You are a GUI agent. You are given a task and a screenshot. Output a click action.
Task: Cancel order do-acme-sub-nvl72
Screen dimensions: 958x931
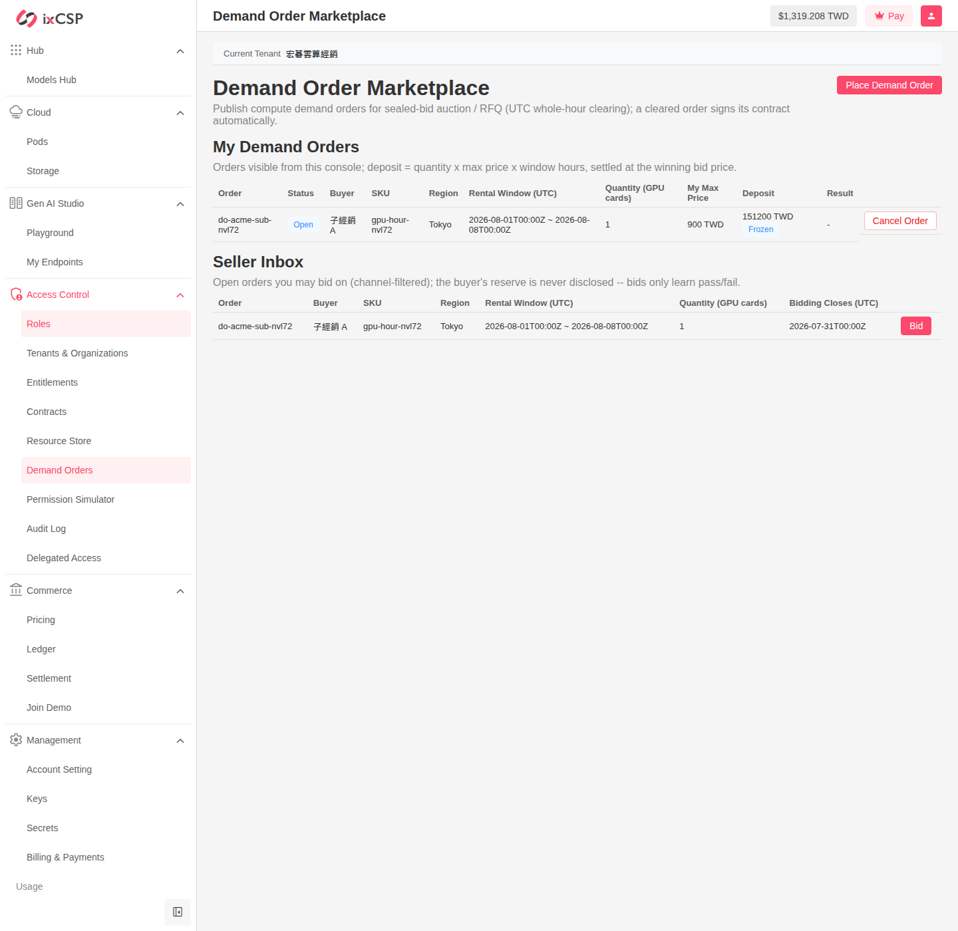900,221
